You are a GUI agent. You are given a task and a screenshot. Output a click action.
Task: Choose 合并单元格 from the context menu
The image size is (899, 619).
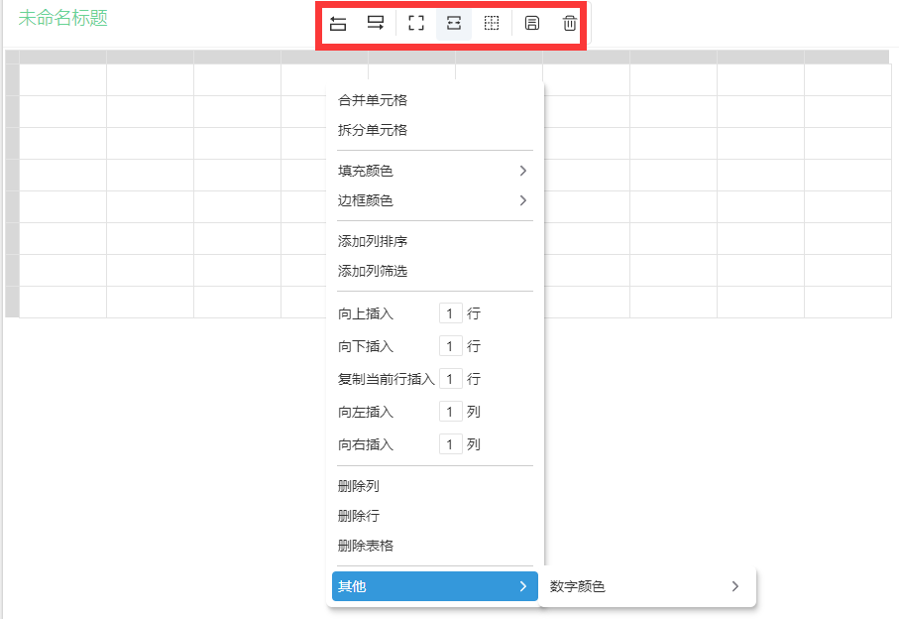(x=373, y=100)
